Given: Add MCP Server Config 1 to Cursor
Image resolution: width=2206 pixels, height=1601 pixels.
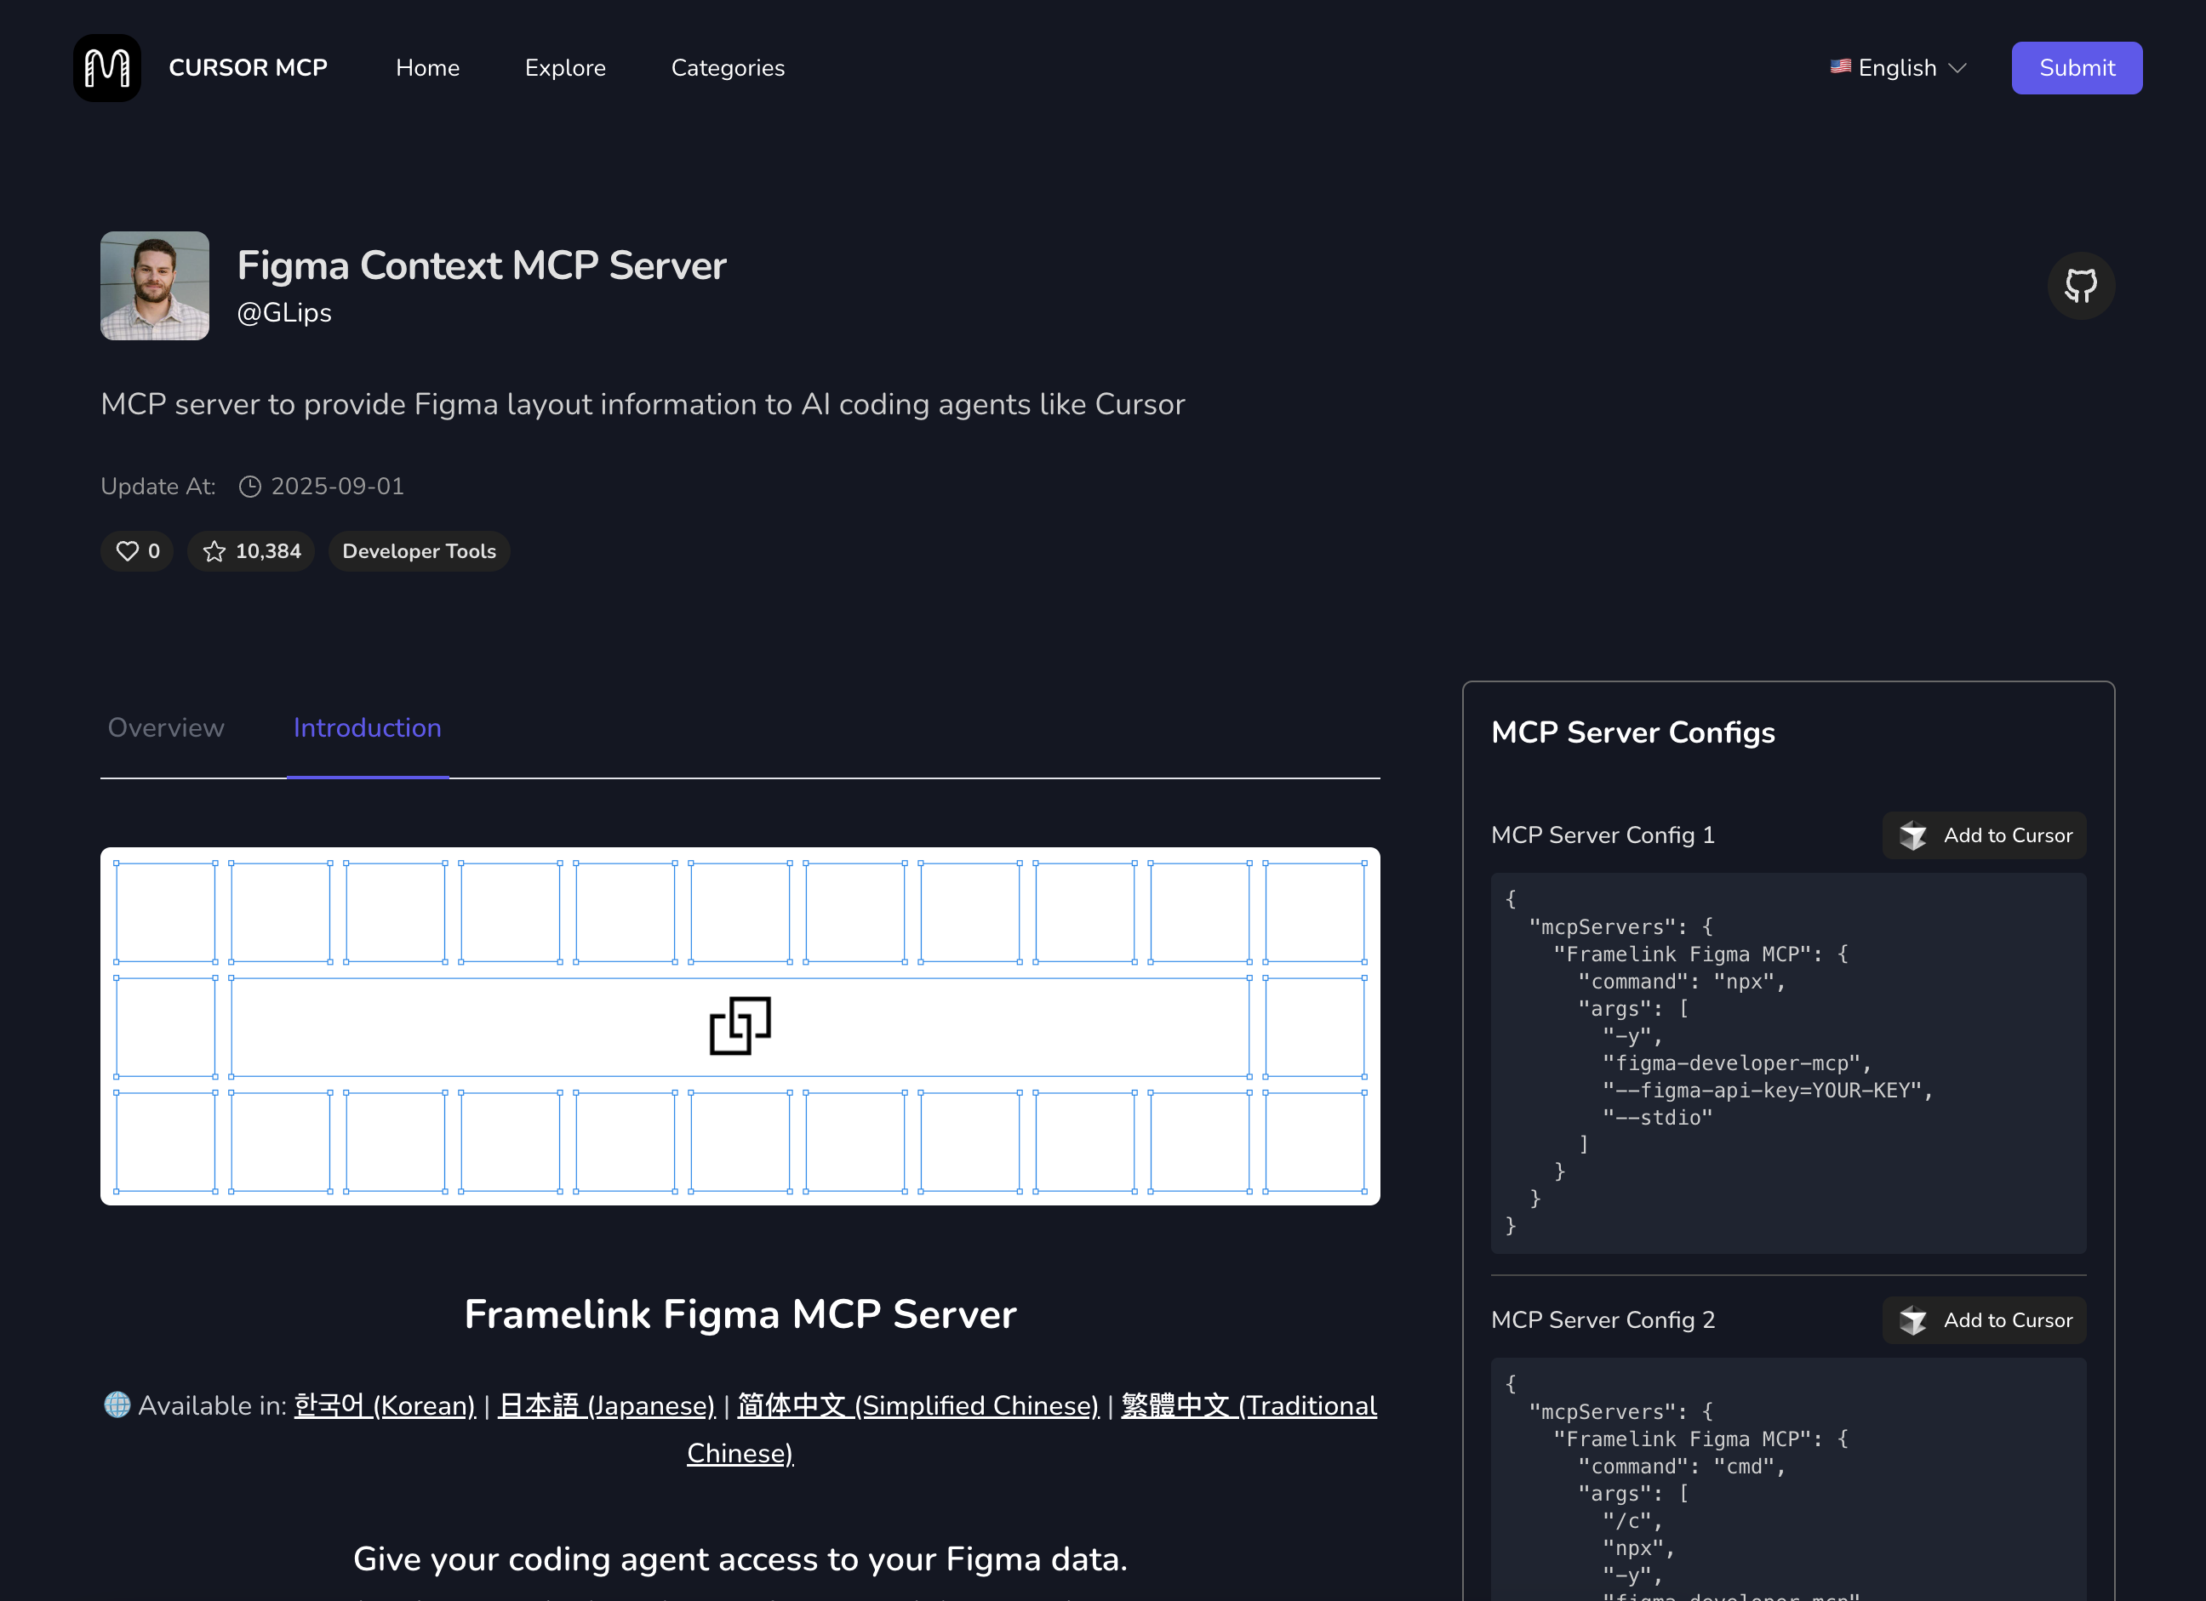Looking at the screenshot, I should (x=1984, y=836).
